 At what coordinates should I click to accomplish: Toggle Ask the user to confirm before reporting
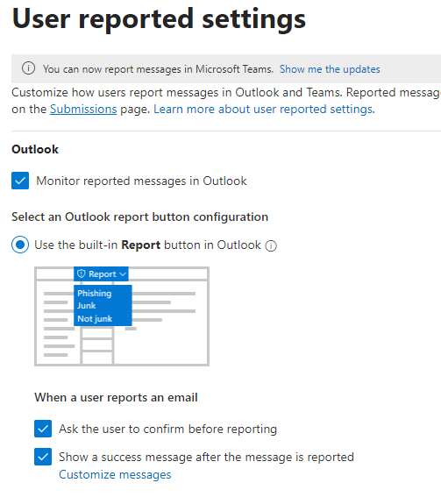(x=43, y=429)
